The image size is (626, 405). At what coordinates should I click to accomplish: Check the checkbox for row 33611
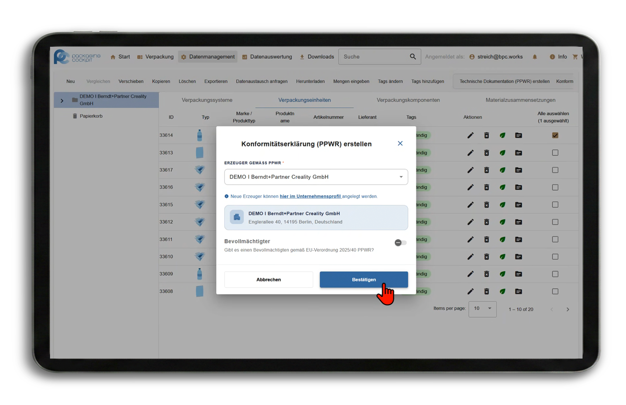coord(555,239)
